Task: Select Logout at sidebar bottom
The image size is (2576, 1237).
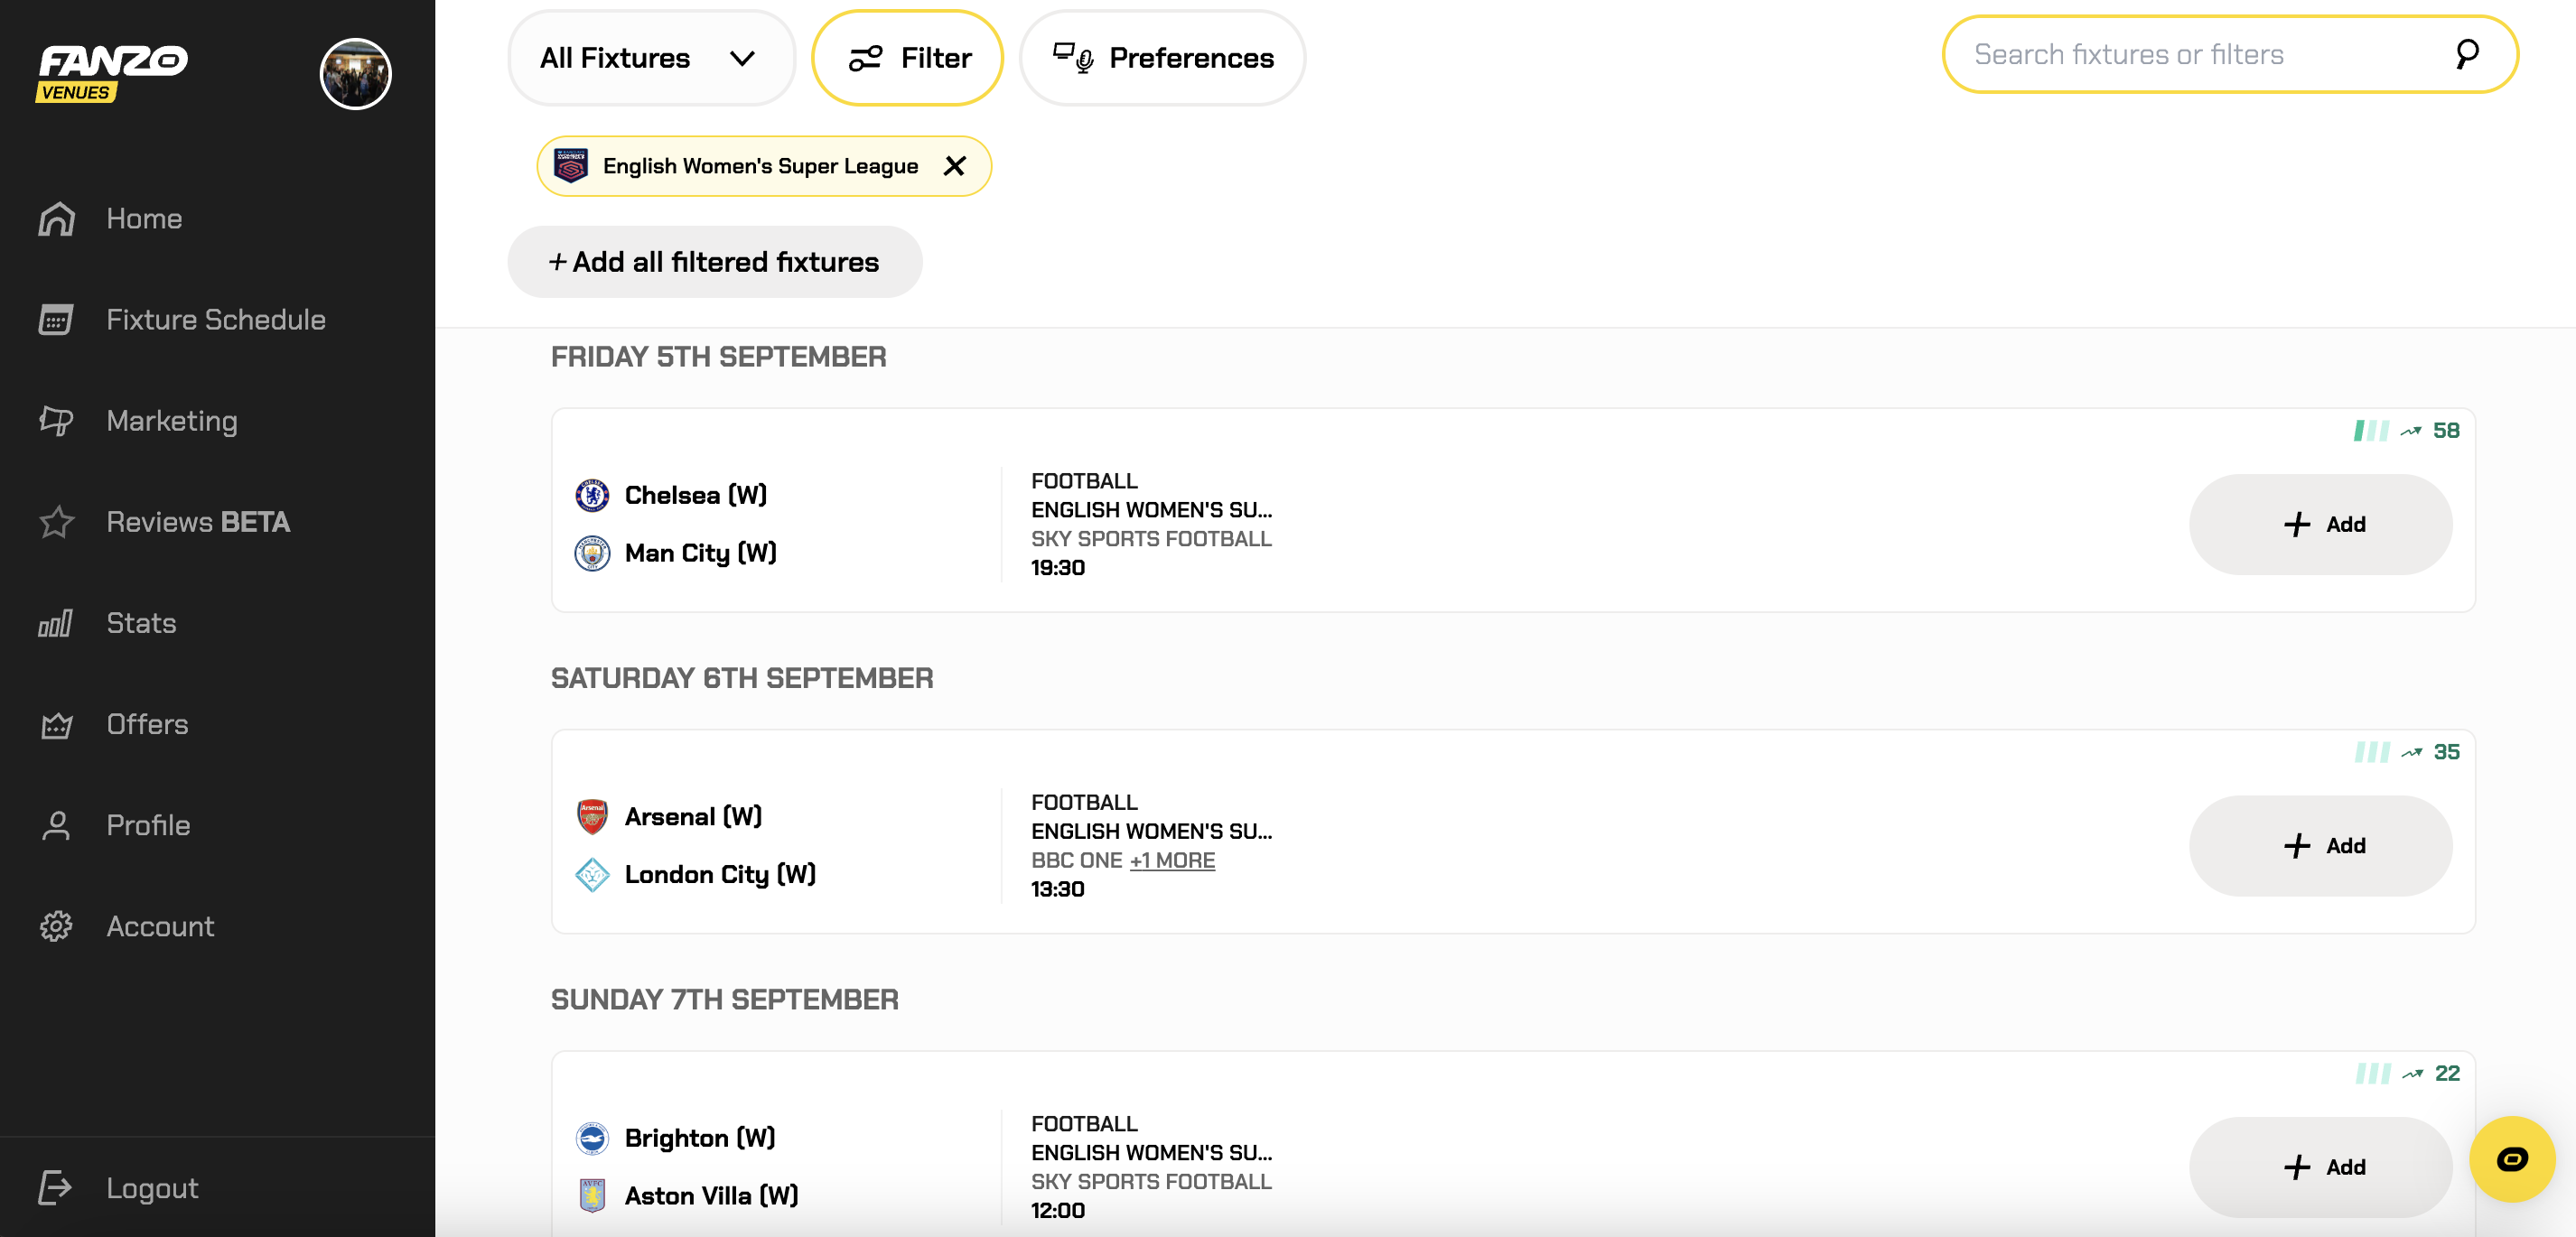Action: pos(152,1188)
